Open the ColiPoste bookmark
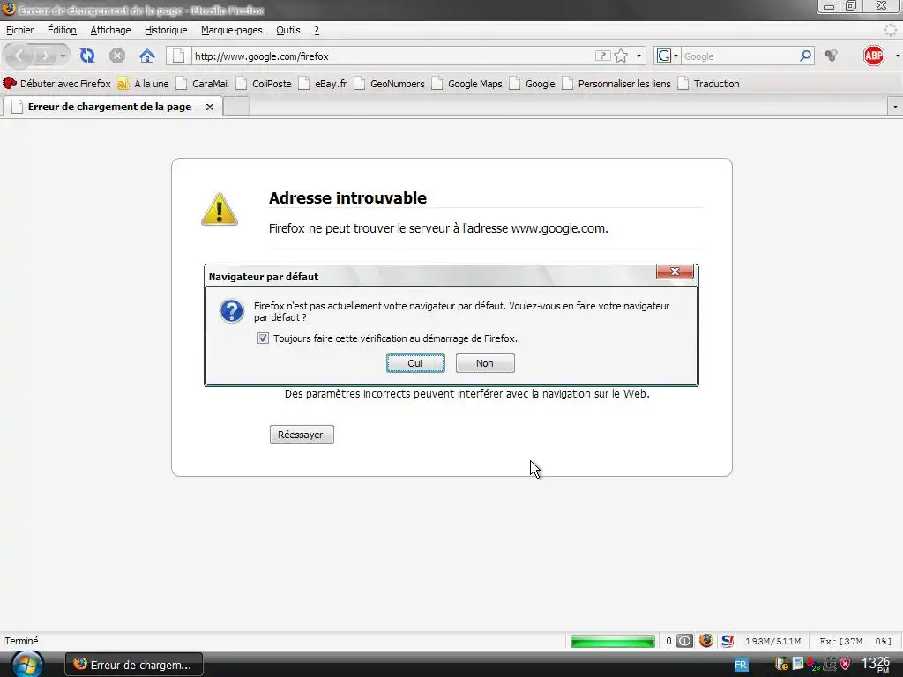The width and height of the screenshot is (903, 677). [264, 84]
